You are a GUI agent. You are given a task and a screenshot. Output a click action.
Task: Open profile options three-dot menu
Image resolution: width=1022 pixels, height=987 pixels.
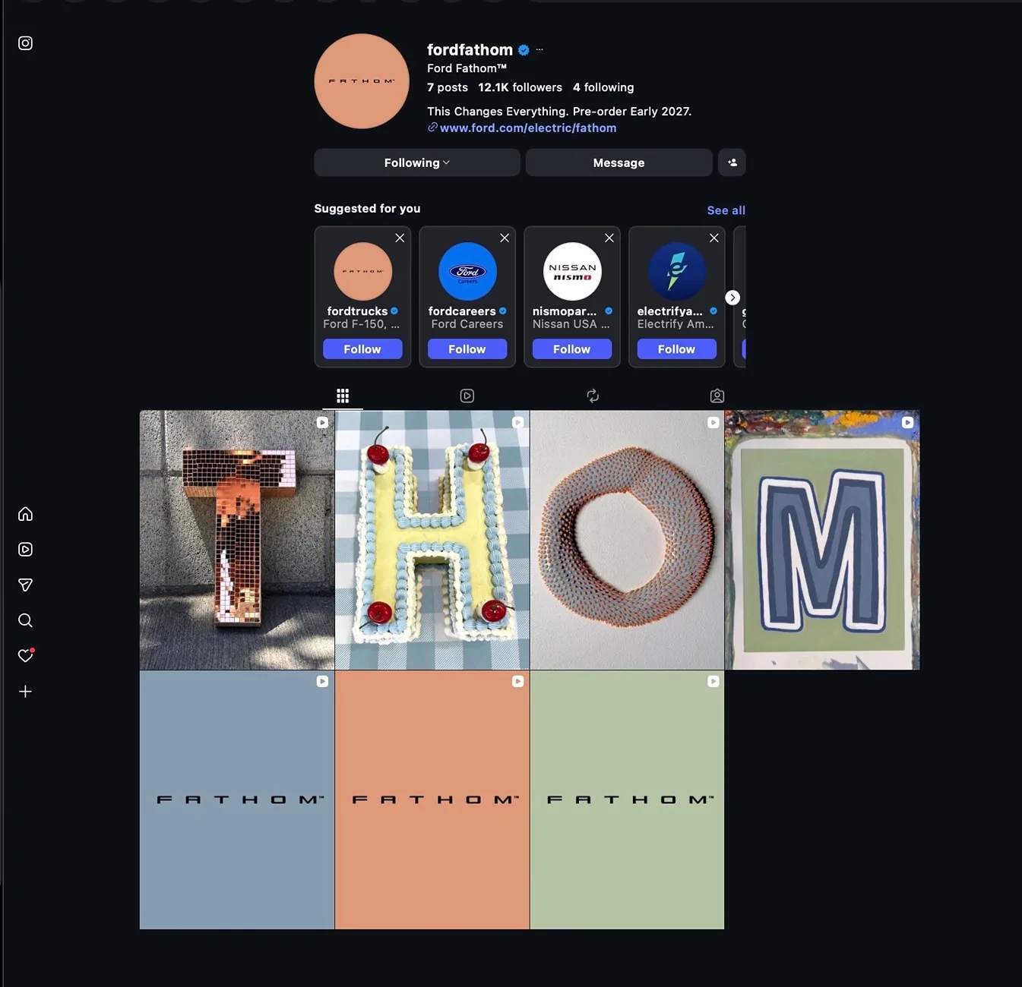(539, 49)
